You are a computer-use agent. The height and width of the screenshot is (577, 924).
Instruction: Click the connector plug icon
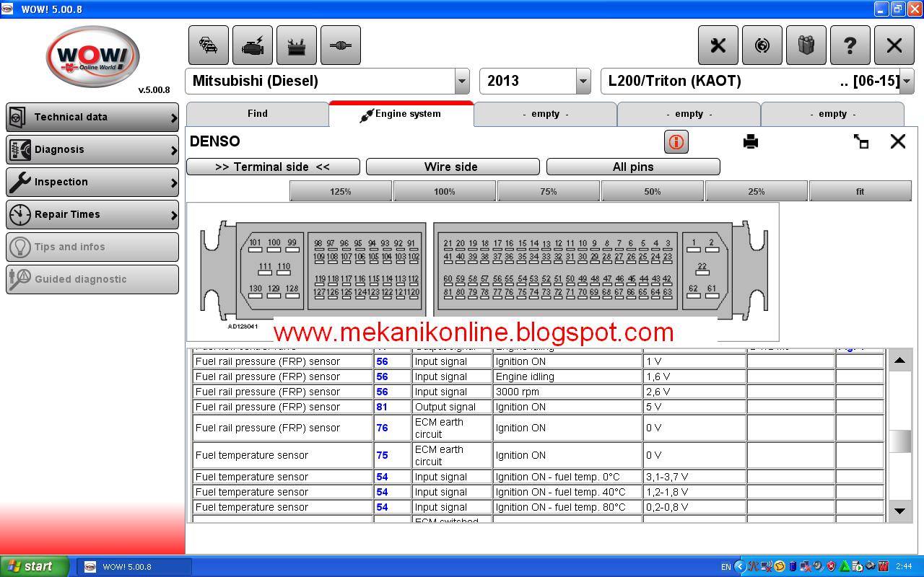pyautogui.click(x=341, y=45)
